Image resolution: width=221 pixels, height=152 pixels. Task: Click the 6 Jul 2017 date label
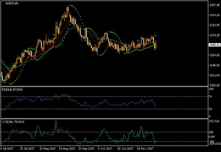[7, 149]
